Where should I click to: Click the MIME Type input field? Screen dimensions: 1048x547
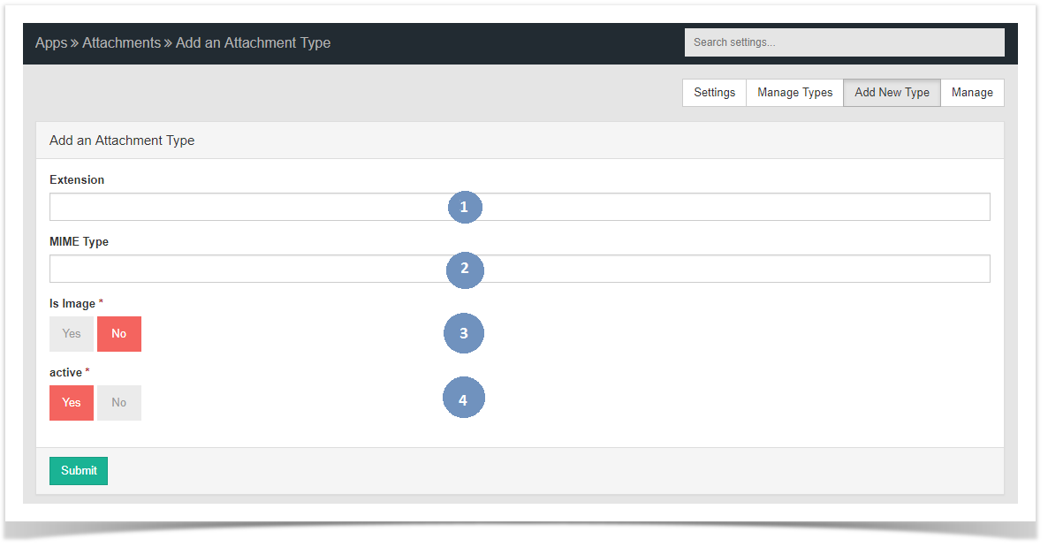(520, 268)
